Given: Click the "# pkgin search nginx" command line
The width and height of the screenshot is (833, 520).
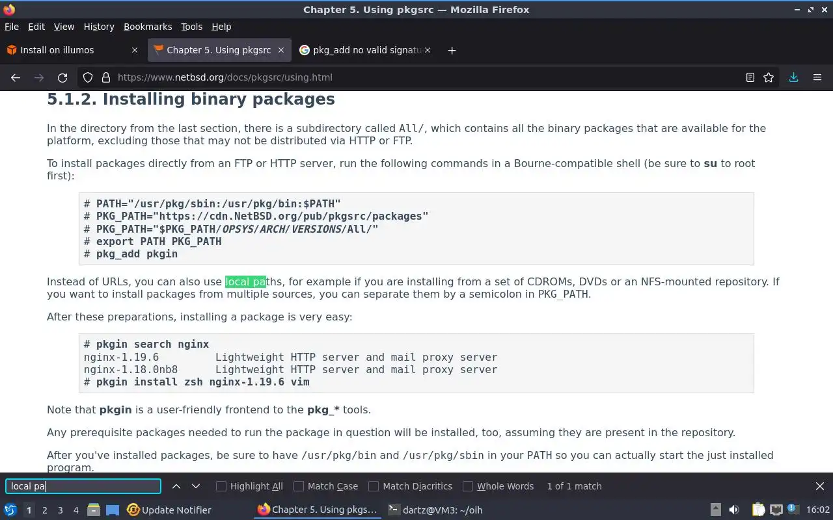Looking at the screenshot, I should [146, 344].
